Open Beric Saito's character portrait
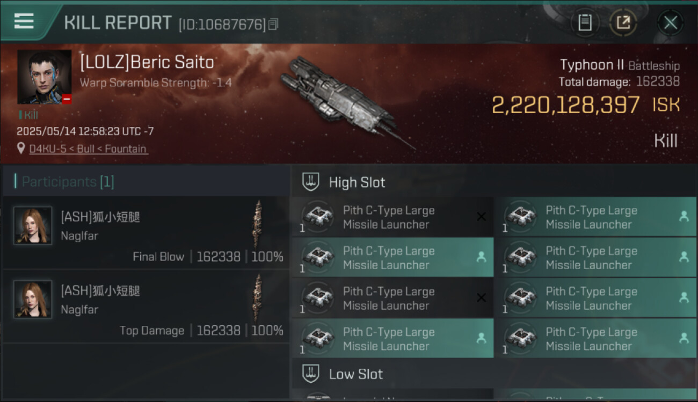Image resolution: width=698 pixels, height=402 pixels. [x=44, y=77]
